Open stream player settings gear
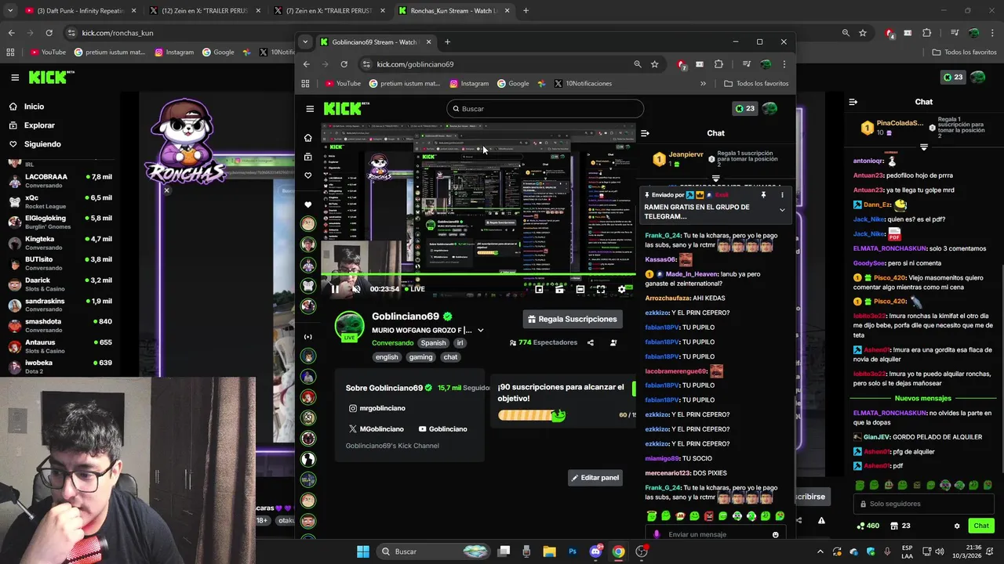This screenshot has height=564, width=1004. [621, 289]
